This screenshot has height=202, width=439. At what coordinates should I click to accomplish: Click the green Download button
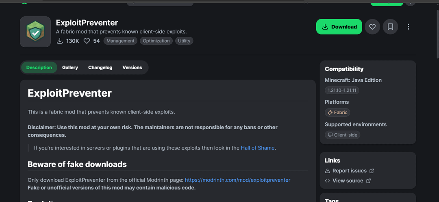pyautogui.click(x=339, y=27)
